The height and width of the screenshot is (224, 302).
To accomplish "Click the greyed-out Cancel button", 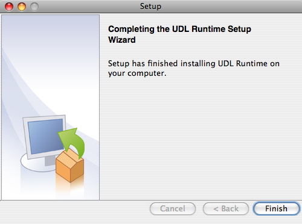I will [173, 208].
